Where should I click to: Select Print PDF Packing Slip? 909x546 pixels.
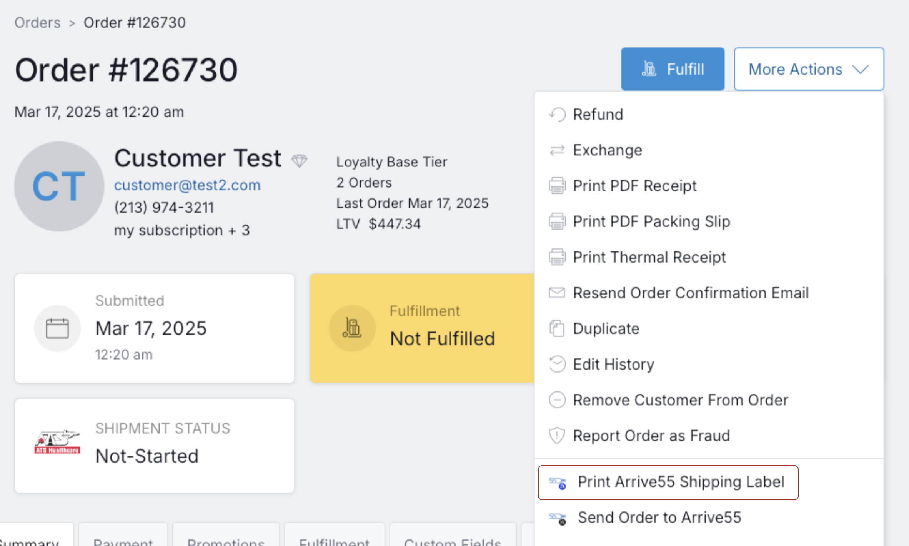click(651, 222)
